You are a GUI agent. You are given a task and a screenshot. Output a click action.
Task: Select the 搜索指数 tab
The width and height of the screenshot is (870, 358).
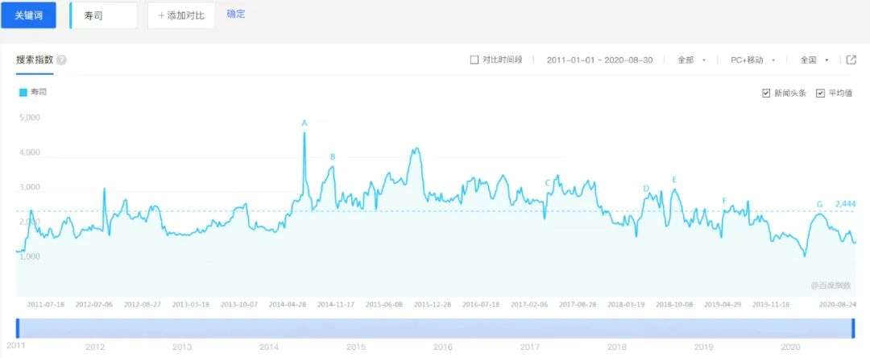point(35,60)
